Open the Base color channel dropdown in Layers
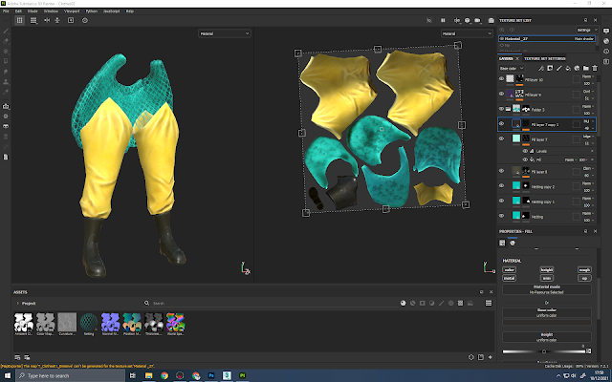 pyautogui.click(x=512, y=68)
